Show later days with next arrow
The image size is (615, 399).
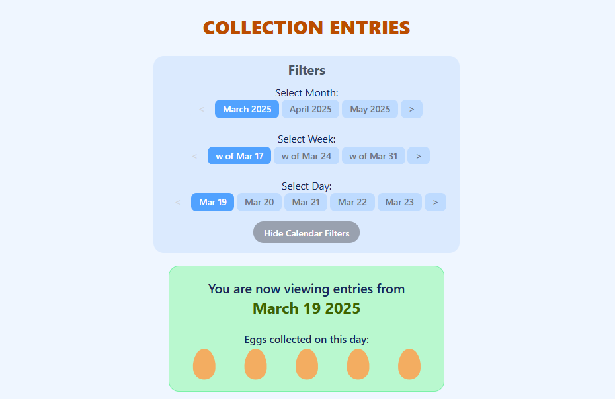[x=435, y=202]
